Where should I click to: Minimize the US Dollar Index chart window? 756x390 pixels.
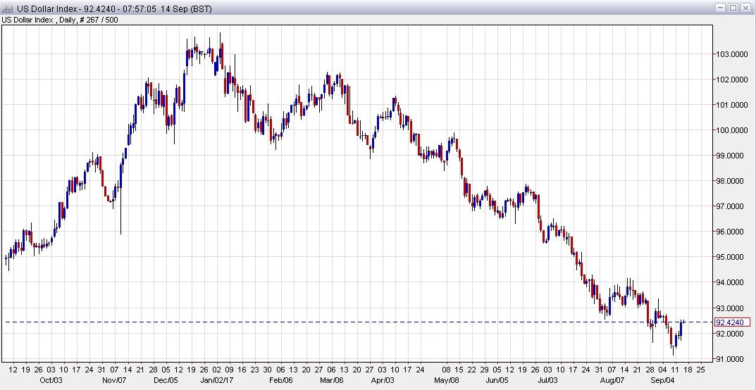pyautogui.click(x=720, y=7)
